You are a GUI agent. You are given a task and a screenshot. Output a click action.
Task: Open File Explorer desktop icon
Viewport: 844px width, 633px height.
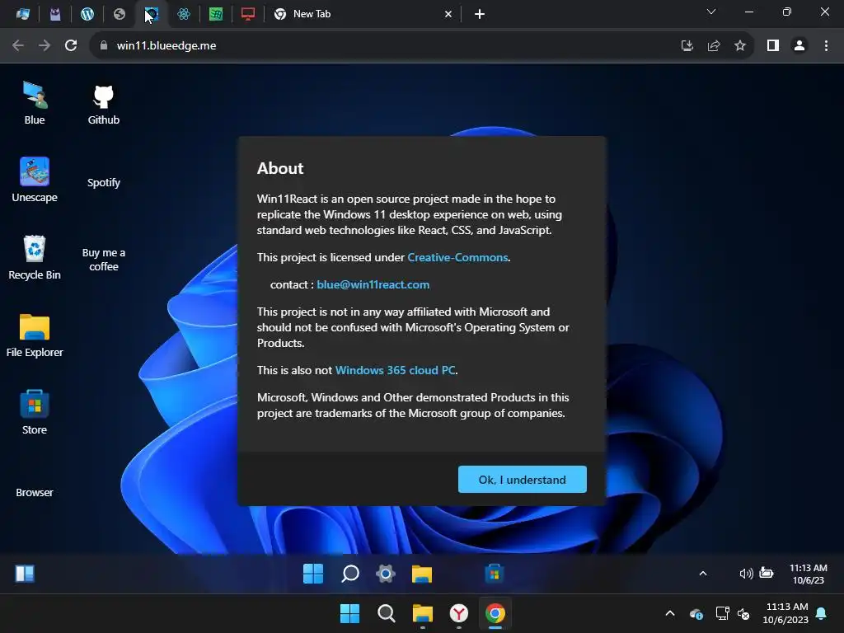[35, 335]
